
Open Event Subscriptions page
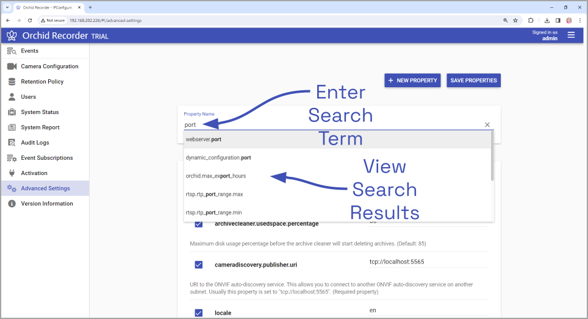[47, 158]
